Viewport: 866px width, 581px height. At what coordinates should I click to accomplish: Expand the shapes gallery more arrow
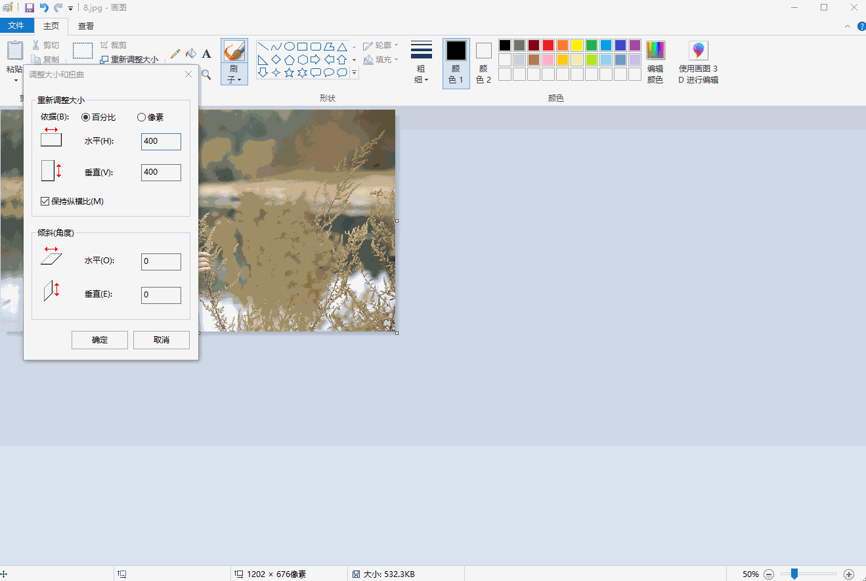pyautogui.click(x=355, y=73)
